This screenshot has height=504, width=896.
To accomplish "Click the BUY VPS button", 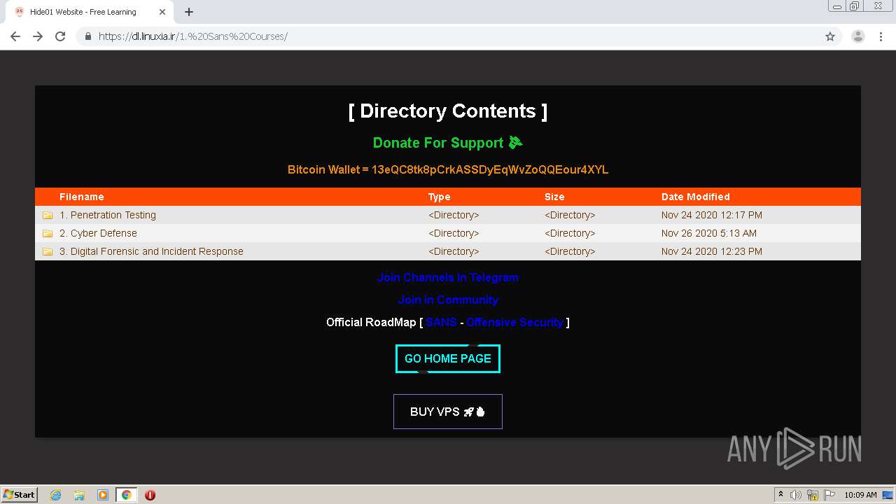I will tap(448, 412).
